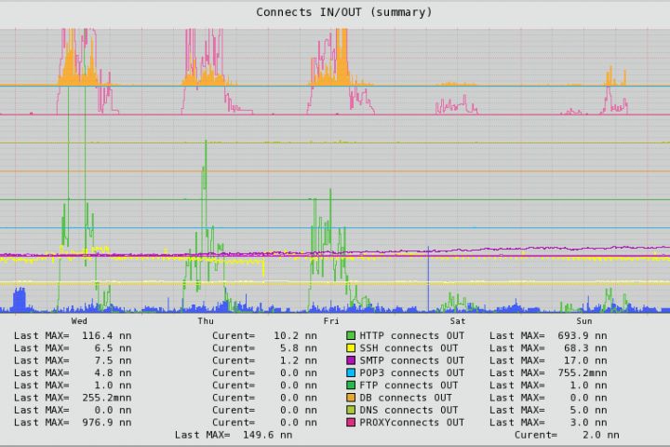Viewport: 670px width, 447px height.
Task: Click the SMTP connects OUT purple legend swatch
Action: pos(351,360)
